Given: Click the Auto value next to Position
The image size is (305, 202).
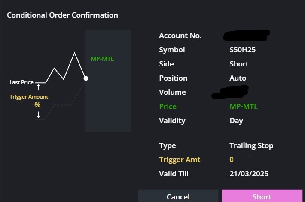Looking at the screenshot, I should (x=238, y=78).
